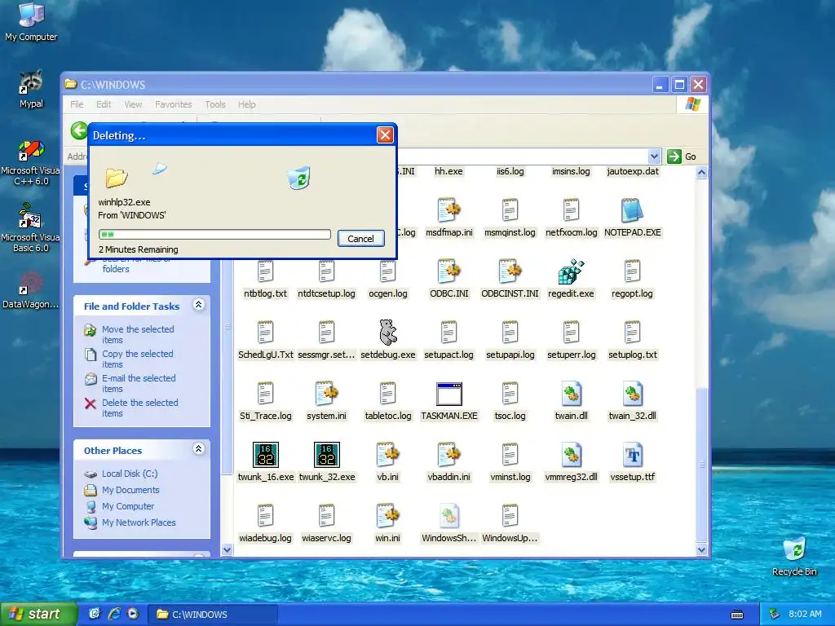835x626 pixels.
Task: Close the Deleting dialog
Action: coord(385,135)
